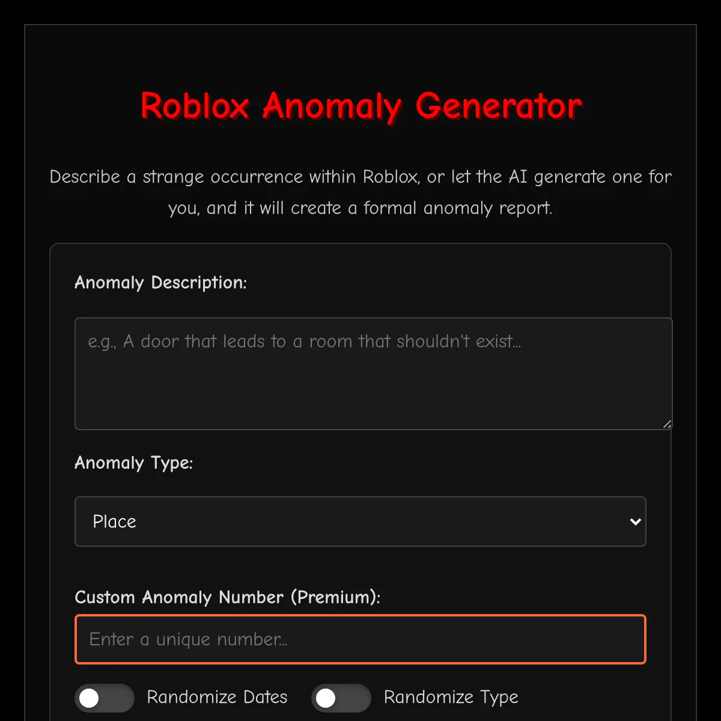Click the red Roblox Anomaly Generator heading
721x721 pixels.
pos(360,106)
